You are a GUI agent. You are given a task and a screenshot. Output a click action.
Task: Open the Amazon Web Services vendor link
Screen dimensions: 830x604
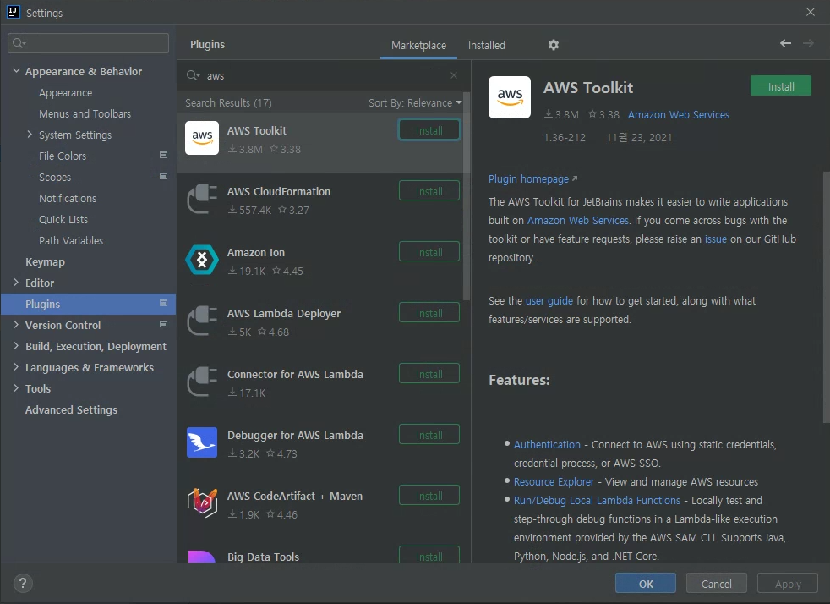click(678, 114)
